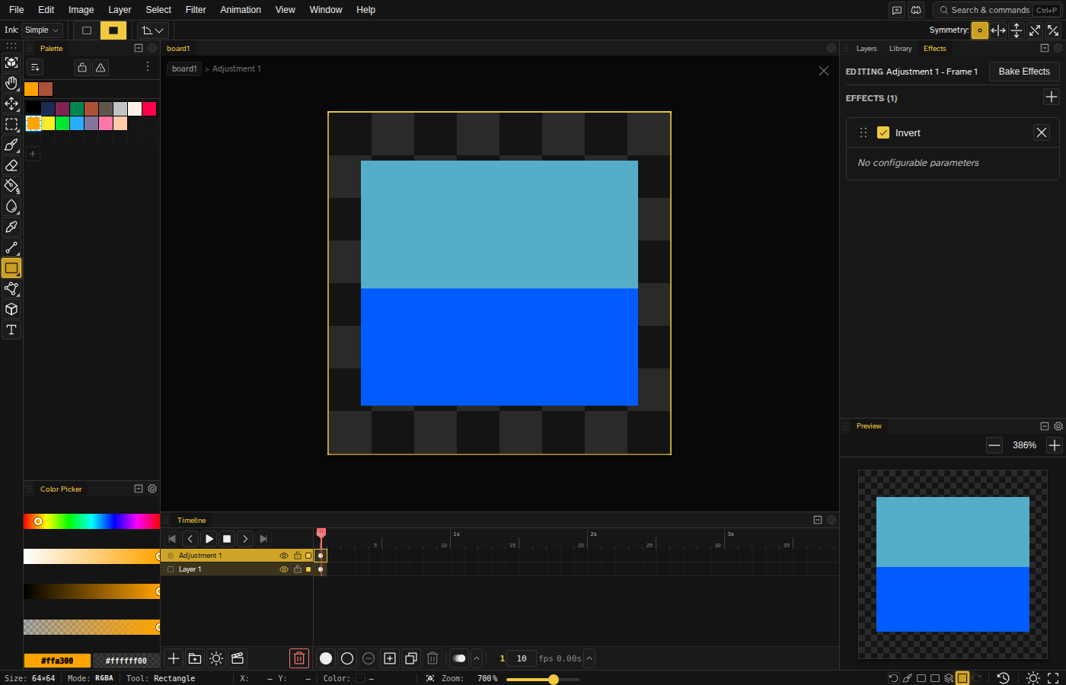Screen dimensions: 1066x685
Task: Switch rectangle to outline mode
Action: coord(87,30)
